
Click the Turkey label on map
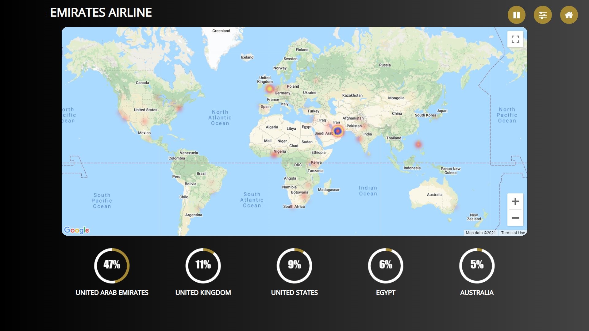coord(313,111)
